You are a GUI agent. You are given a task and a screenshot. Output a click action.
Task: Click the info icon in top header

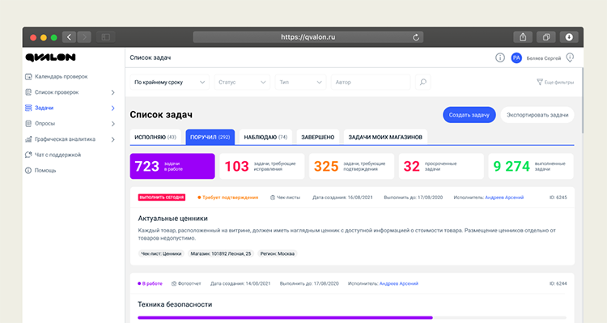[500, 57]
